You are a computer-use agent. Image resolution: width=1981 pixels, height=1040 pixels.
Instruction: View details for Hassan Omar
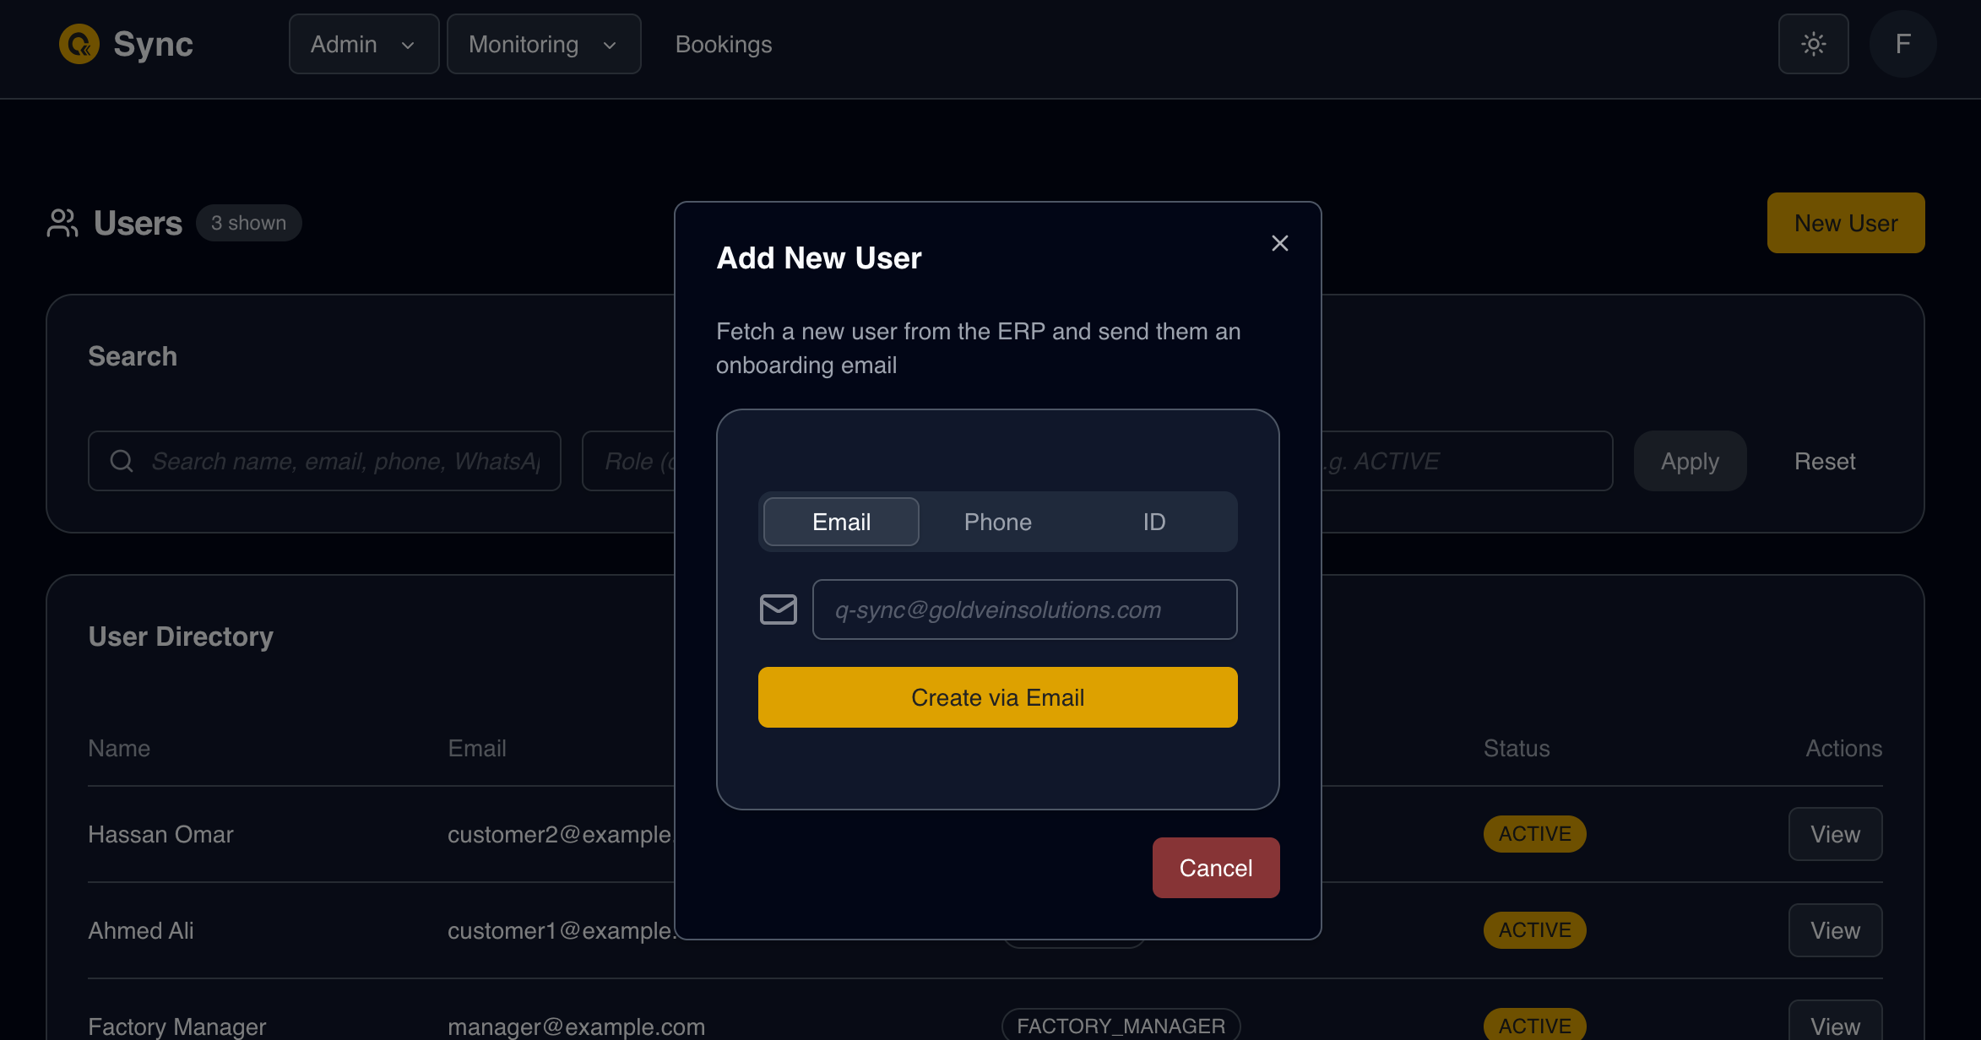(1835, 834)
